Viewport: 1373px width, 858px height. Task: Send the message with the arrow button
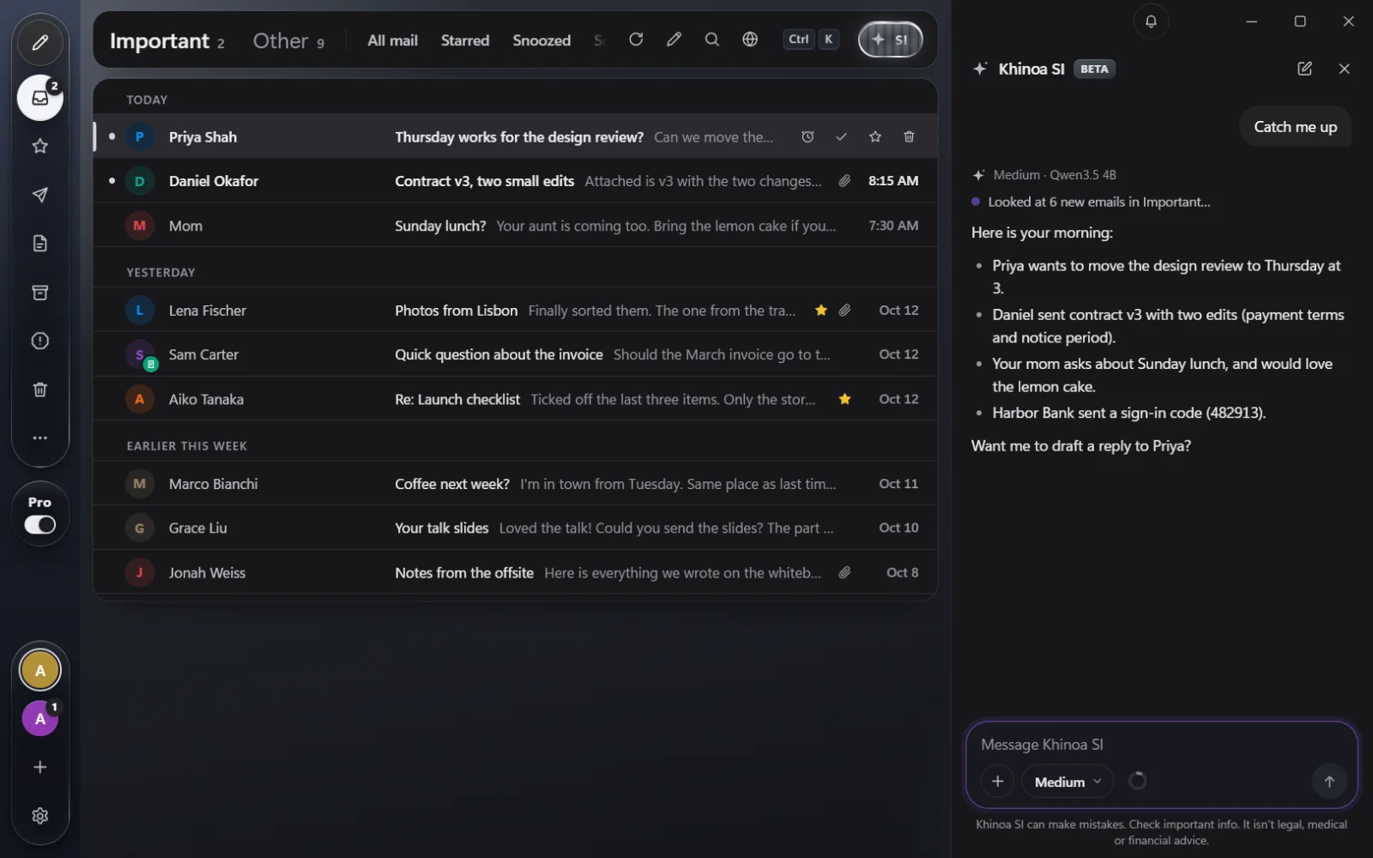1328,782
